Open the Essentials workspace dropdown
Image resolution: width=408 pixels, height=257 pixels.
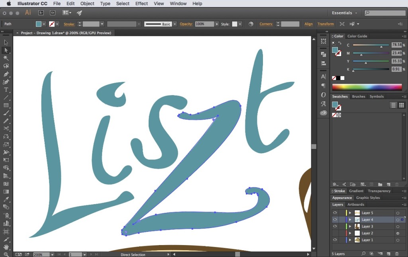click(344, 13)
